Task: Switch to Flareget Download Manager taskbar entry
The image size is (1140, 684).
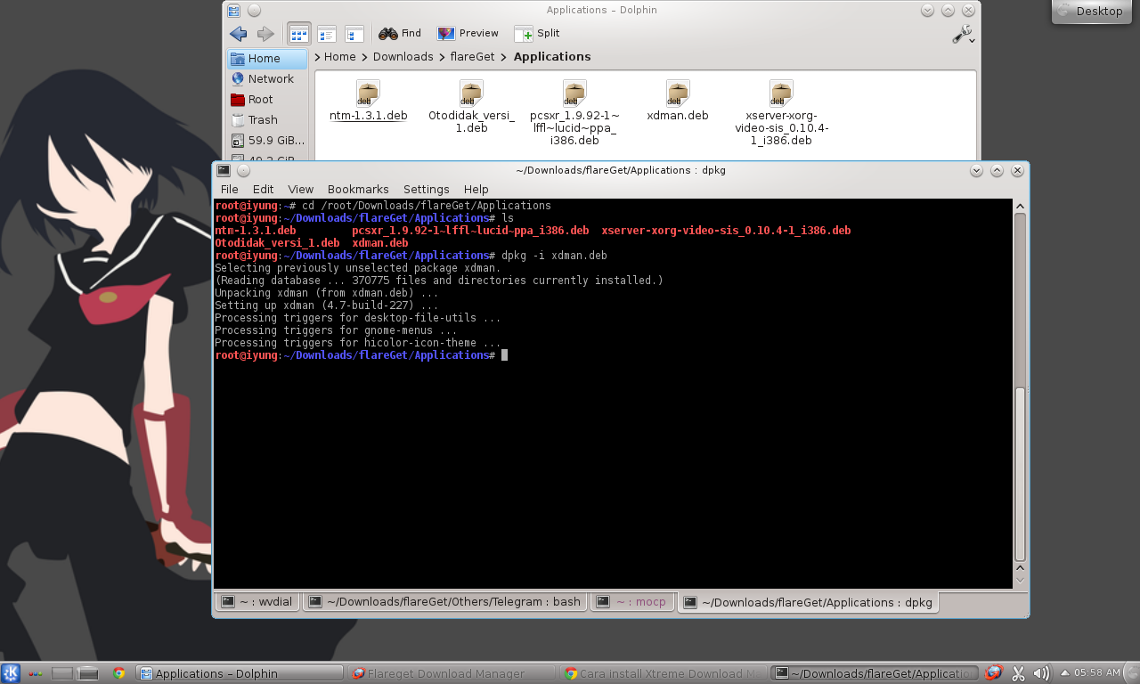Action: pyautogui.click(x=452, y=673)
